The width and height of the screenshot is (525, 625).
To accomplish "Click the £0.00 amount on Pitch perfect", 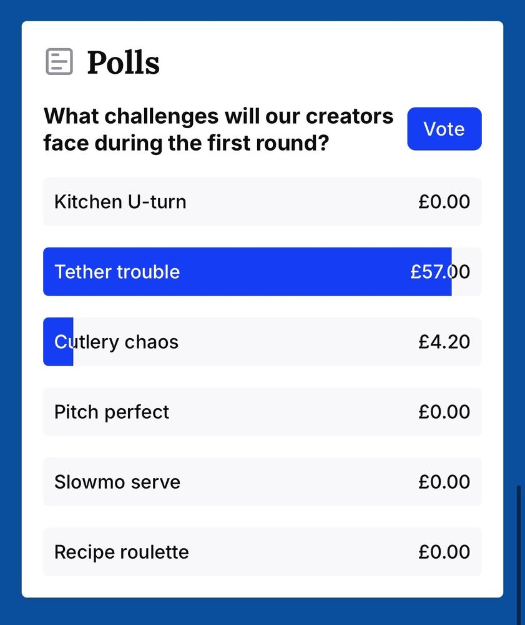I will [x=444, y=412].
